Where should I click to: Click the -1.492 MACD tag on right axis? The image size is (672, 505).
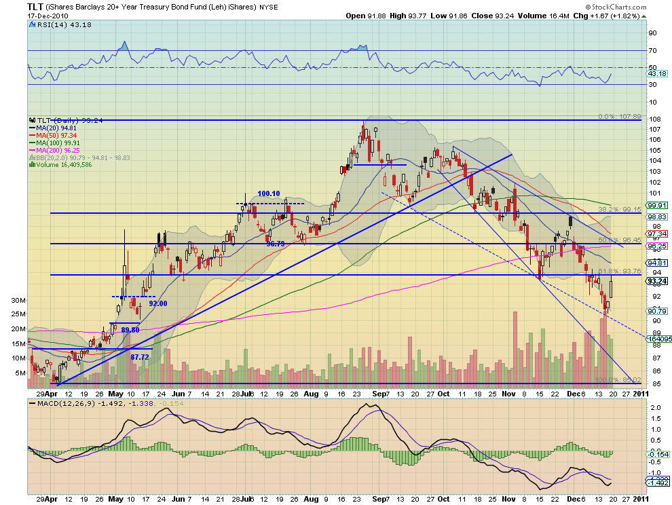pos(658,483)
